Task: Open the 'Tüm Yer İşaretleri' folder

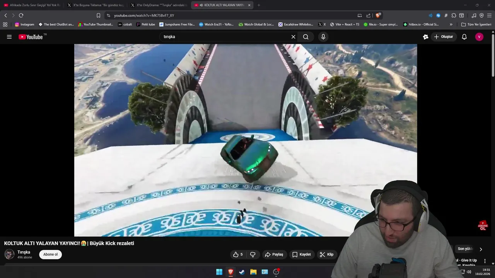Action: tap(476, 24)
